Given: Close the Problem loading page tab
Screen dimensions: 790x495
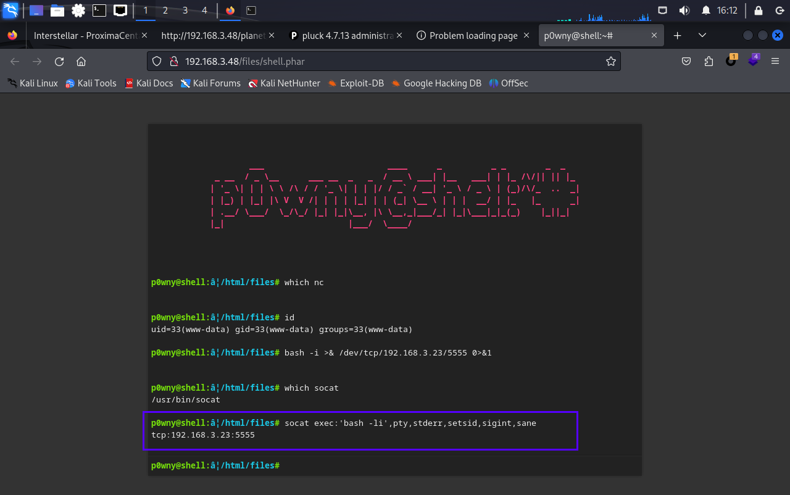Looking at the screenshot, I should (528, 36).
